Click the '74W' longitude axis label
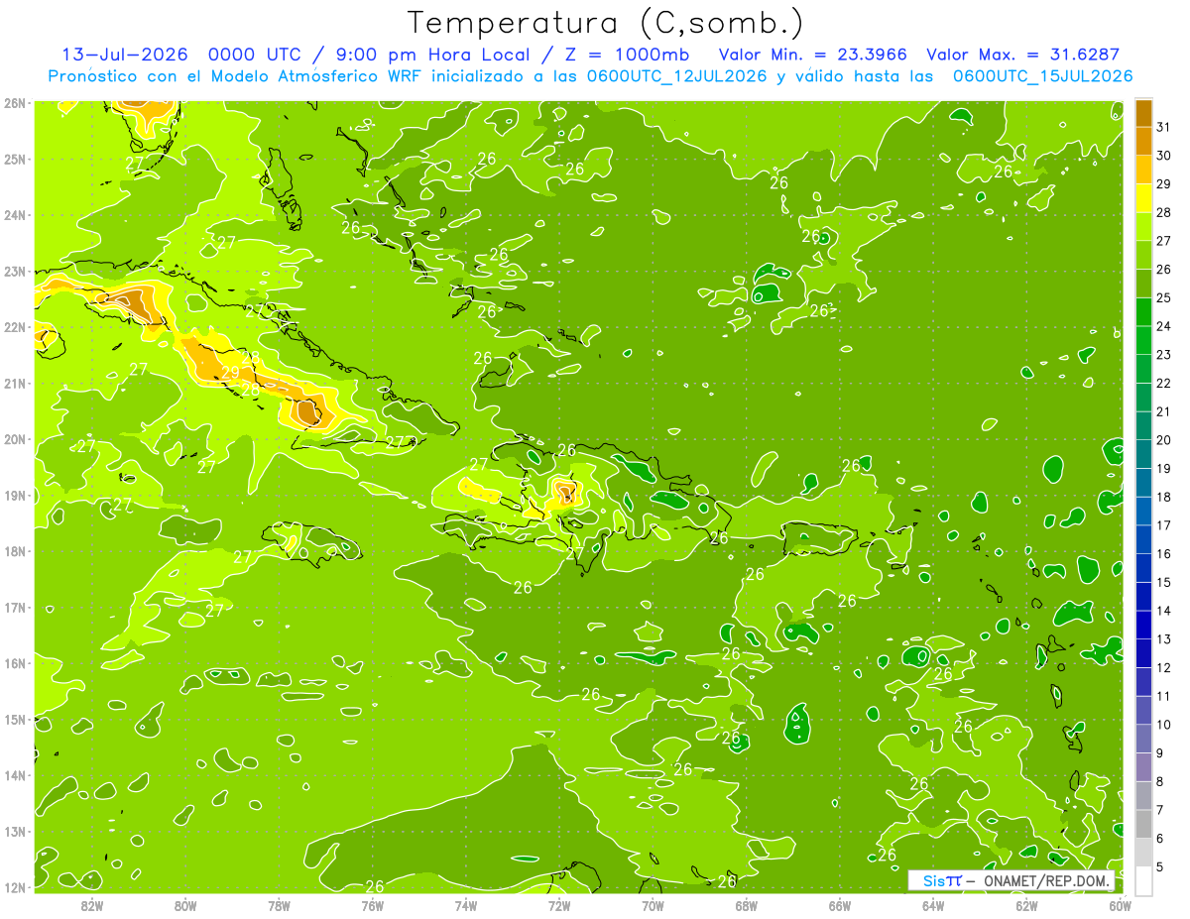The width and height of the screenshot is (1190, 919). point(465,905)
